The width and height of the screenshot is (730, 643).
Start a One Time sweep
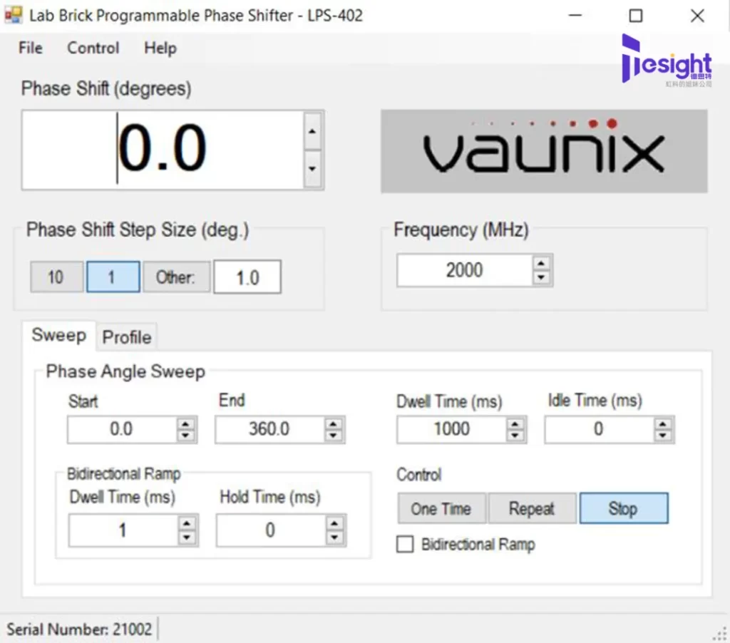[441, 508]
